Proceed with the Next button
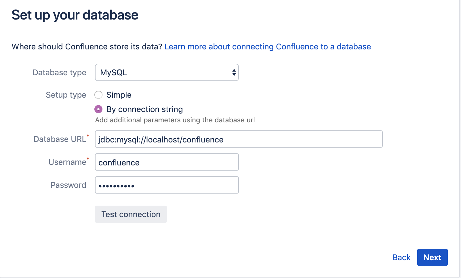Screen dimensions: 461x278 point(433,257)
